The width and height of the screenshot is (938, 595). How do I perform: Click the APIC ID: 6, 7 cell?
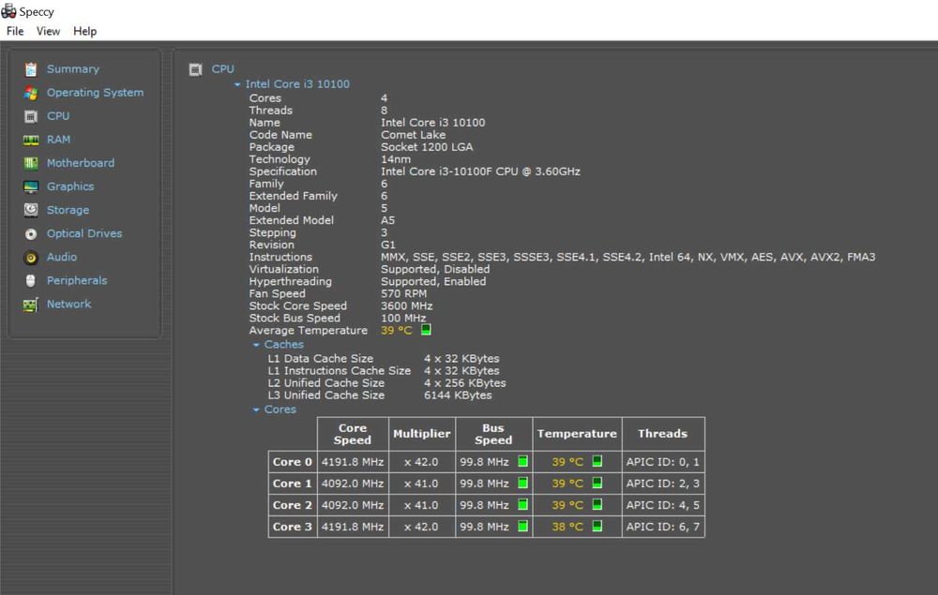(x=663, y=527)
